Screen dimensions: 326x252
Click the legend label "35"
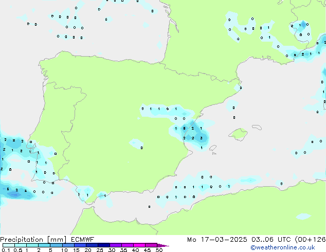pyautogui.click(x=123, y=250)
